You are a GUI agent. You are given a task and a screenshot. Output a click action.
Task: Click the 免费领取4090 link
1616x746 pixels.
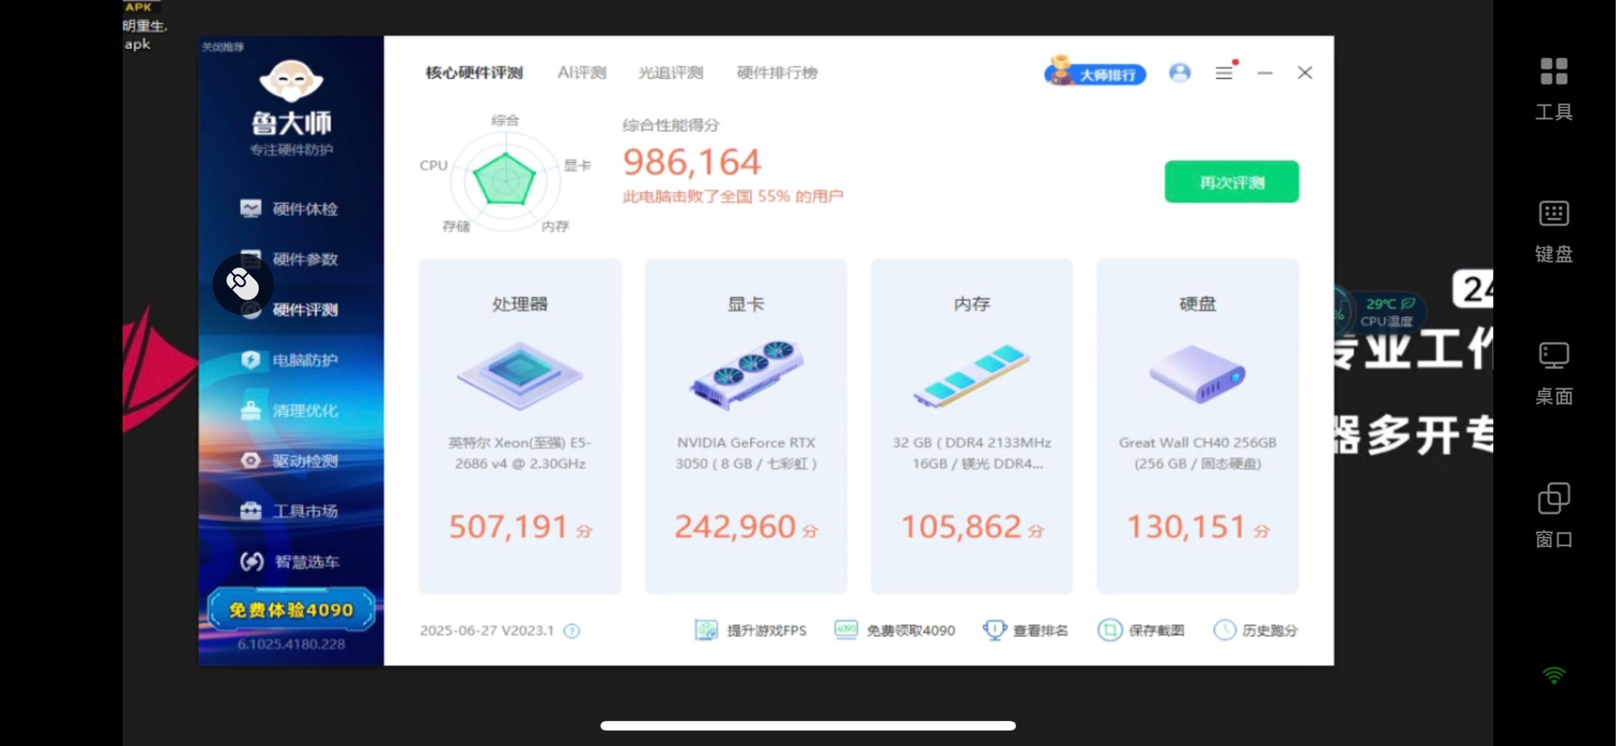pyautogui.click(x=894, y=631)
